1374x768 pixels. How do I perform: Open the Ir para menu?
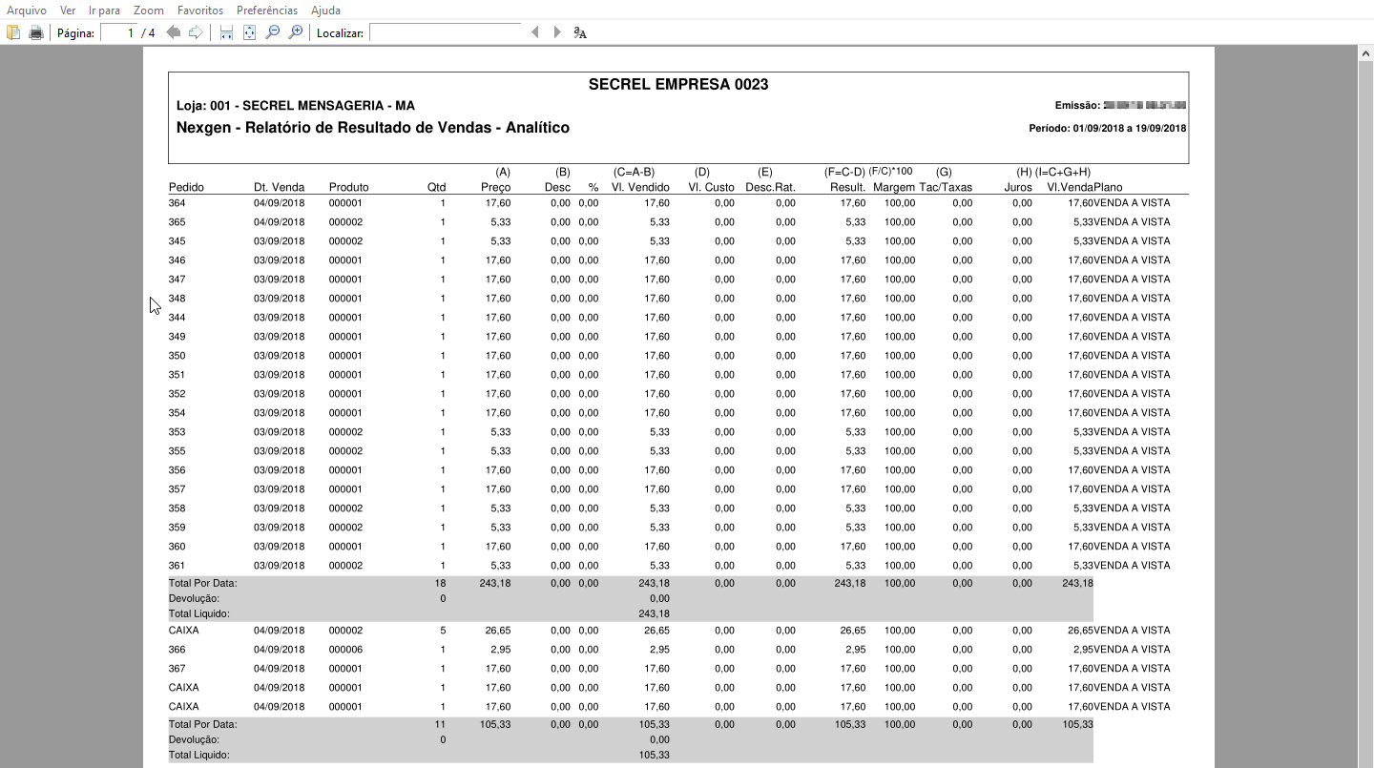pos(104,10)
